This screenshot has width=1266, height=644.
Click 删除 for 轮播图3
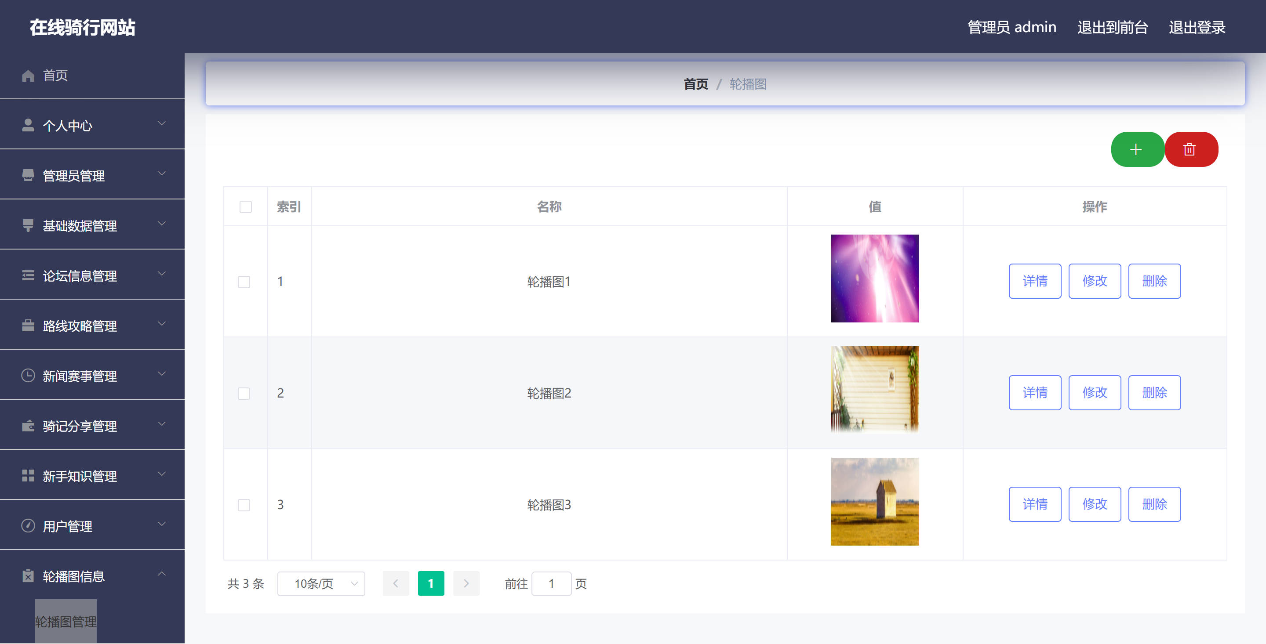click(1154, 504)
